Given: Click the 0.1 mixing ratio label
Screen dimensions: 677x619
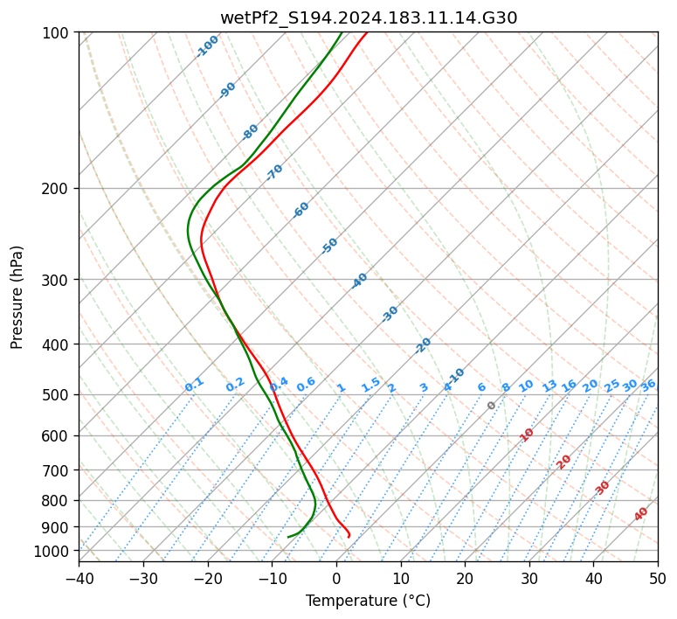Looking at the screenshot, I should pos(194,385).
